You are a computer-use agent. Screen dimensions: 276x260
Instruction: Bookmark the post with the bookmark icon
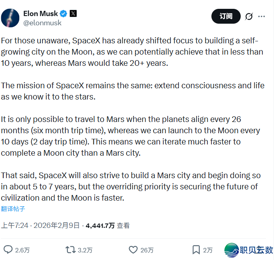coord(196,250)
